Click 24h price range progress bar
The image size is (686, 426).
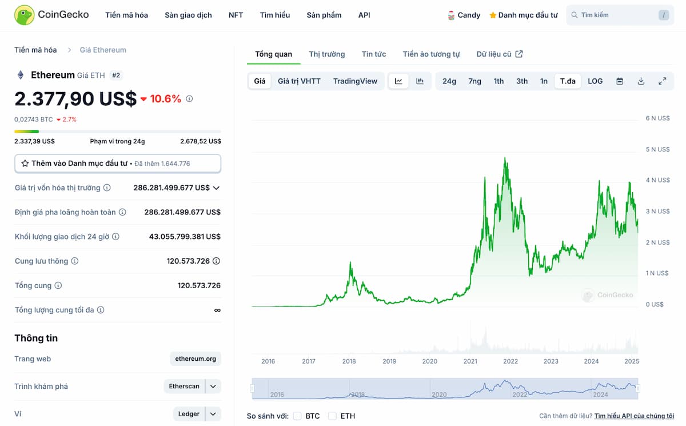[118, 132]
